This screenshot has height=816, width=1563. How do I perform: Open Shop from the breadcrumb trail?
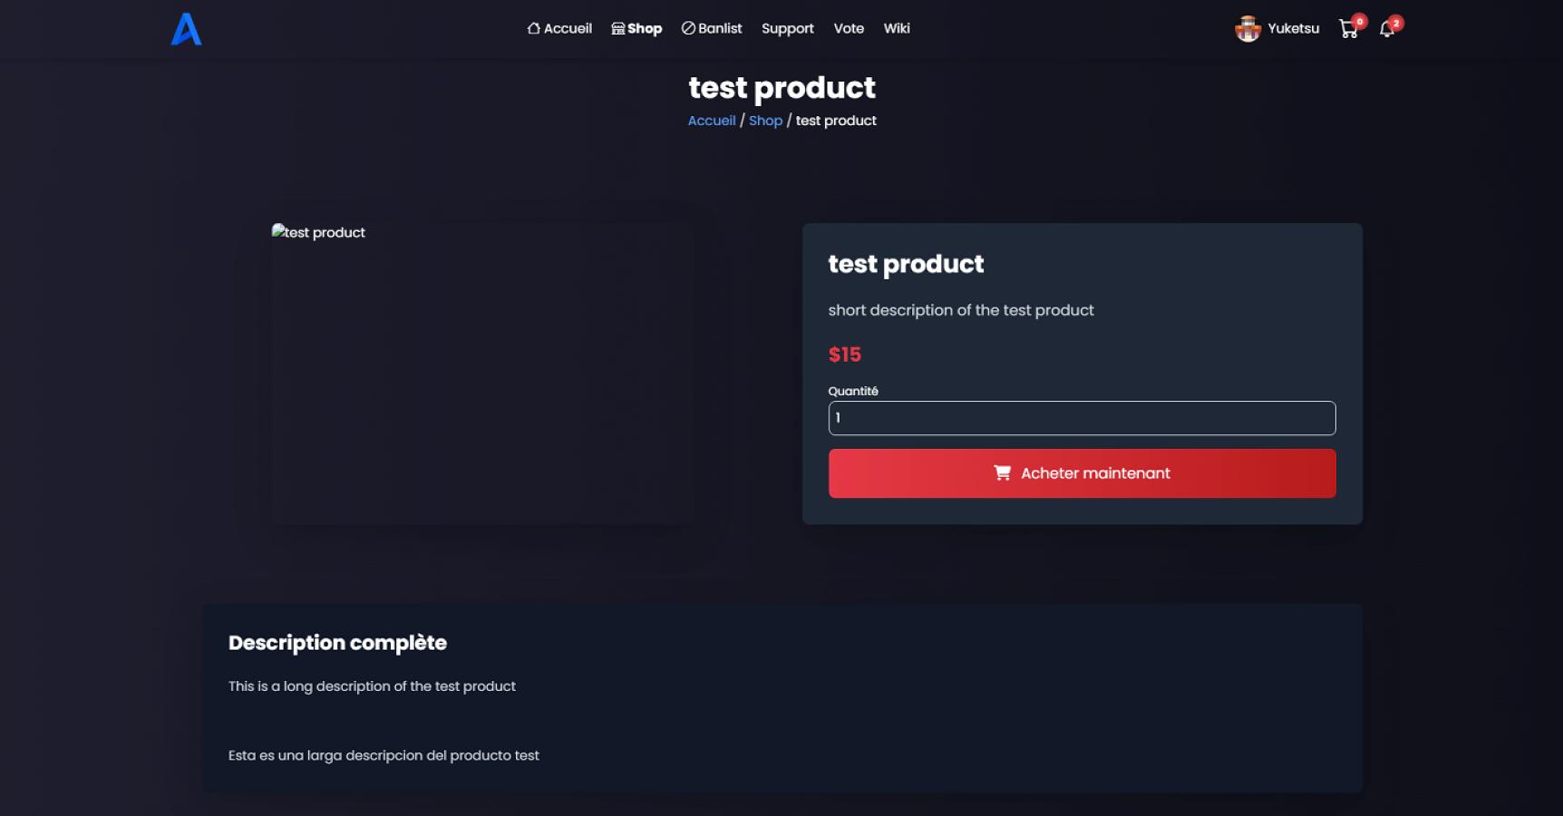[765, 120]
